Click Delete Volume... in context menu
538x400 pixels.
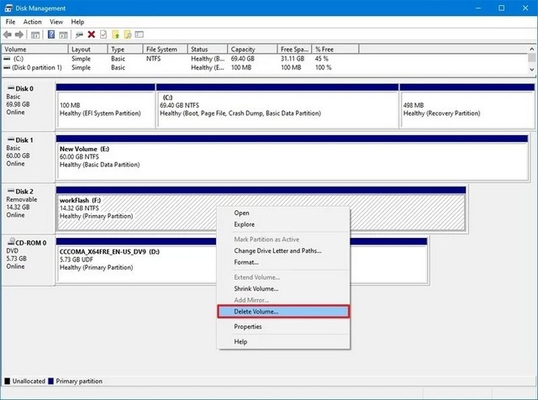283,312
